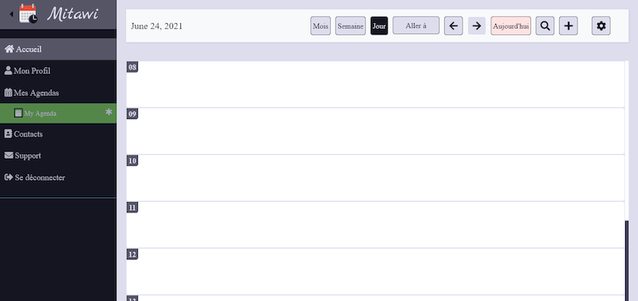Click the 11 hour slot
638x301 pixels.
[x=375, y=225]
